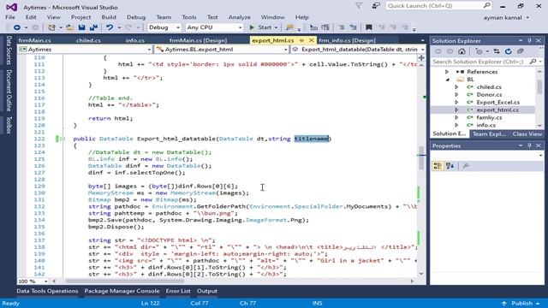Expand the Donor.cs tree node
The height and width of the screenshot is (308, 548).
click(456, 95)
